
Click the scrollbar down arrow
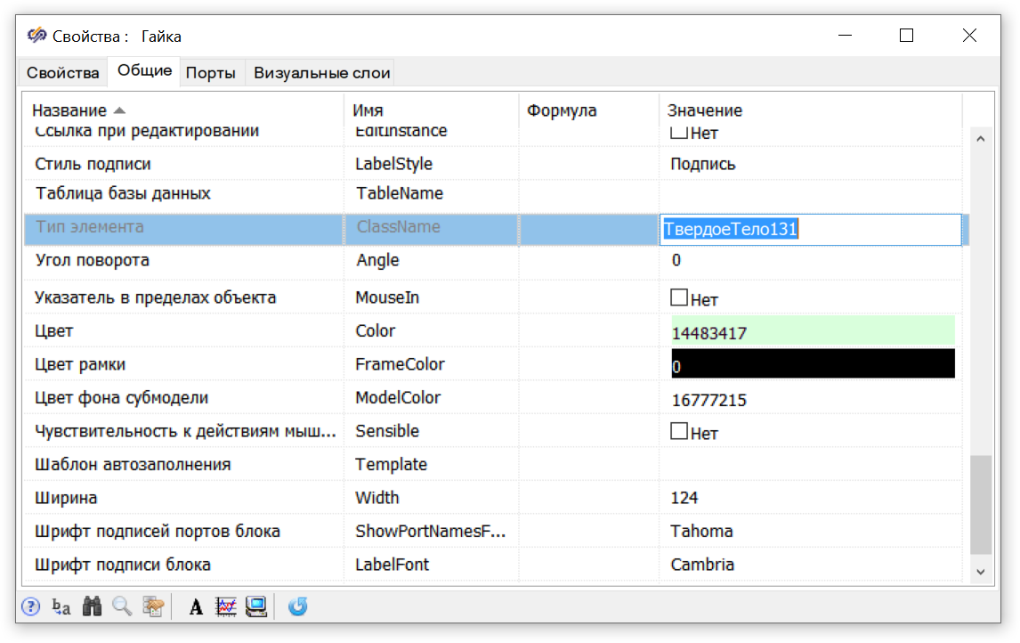981,572
